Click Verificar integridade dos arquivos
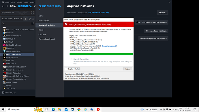This screenshot has height=112, width=199. click(153, 38)
